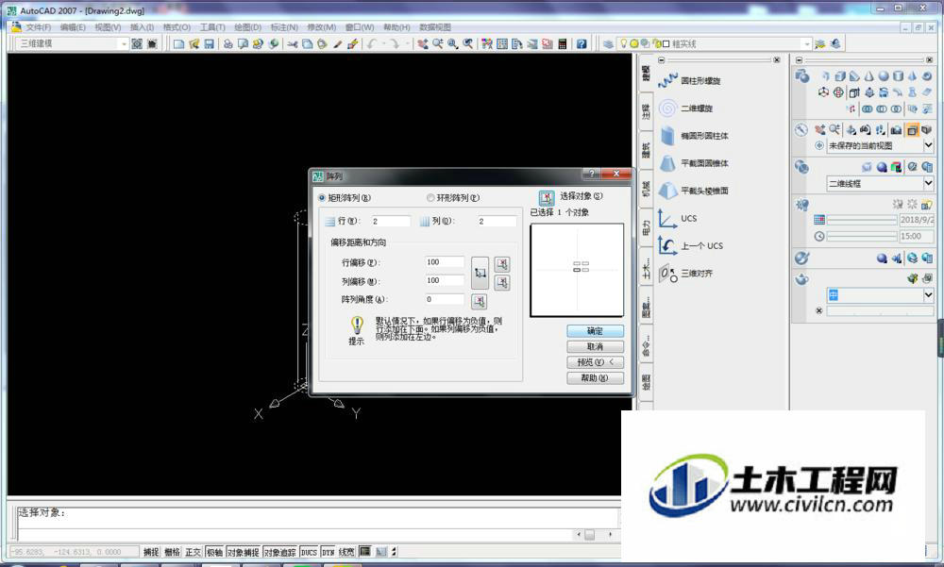The height and width of the screenshot is (567, 944).
Task: Open the Tools (工具) menu
Action: click(212, 27)
